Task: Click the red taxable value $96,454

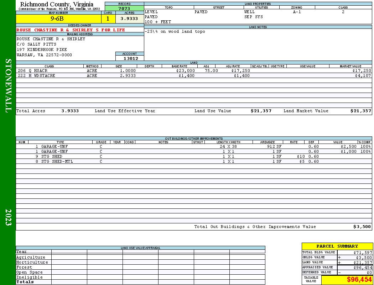Action: click(x=359, y=280)
